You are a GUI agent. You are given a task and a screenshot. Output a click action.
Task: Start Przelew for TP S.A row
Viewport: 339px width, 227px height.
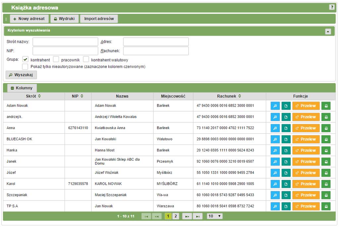pyautogui.click(x=306, y=207)
